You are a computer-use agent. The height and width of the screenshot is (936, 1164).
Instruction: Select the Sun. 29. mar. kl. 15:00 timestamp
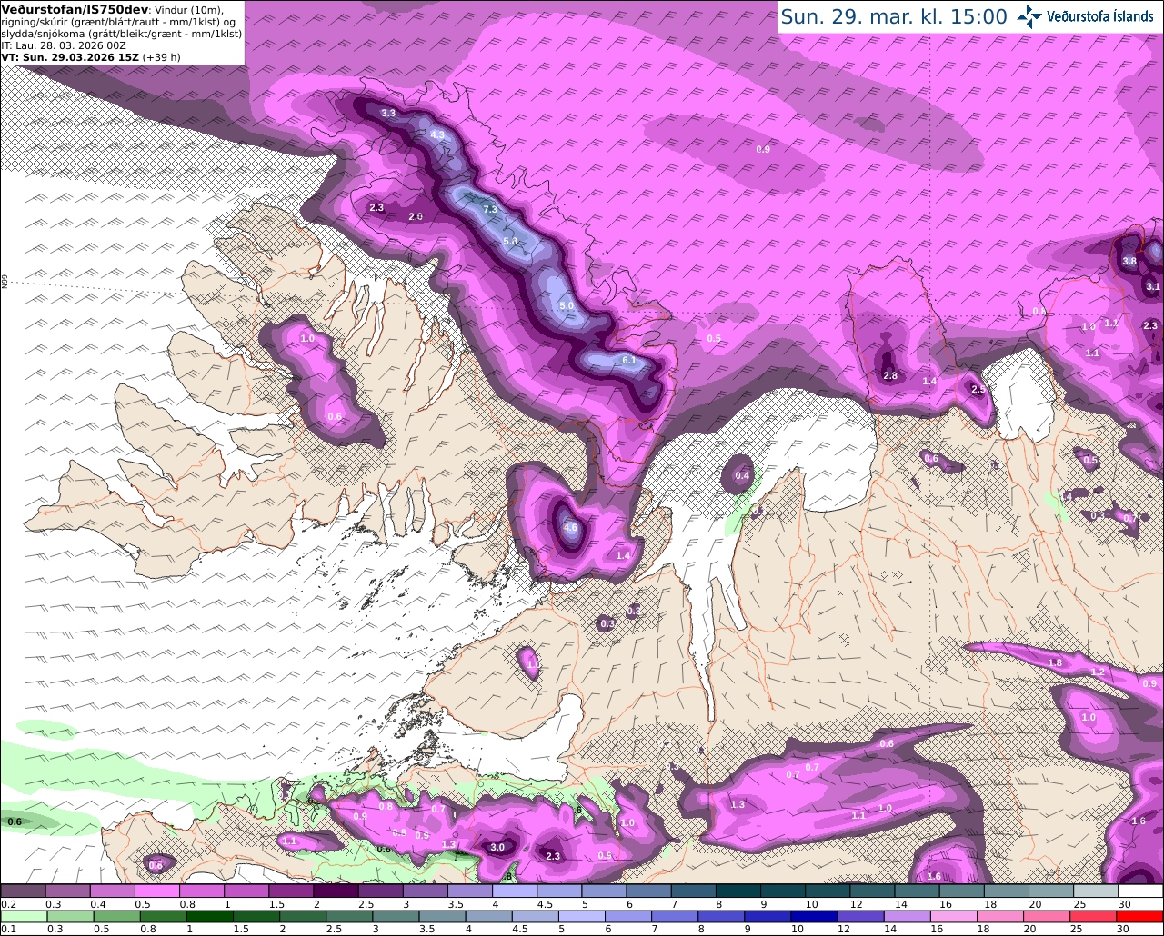[x=894, y=16]
